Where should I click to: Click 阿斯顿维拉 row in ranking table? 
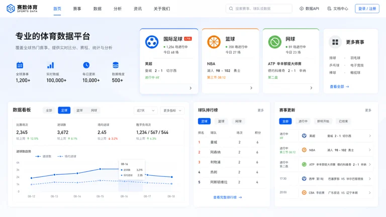coord(231,182)
